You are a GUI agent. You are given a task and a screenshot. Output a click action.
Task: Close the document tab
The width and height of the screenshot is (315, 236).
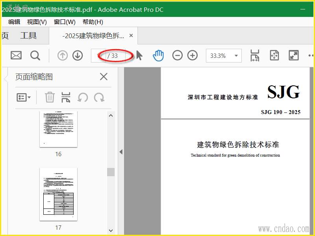tap(131, 35)
